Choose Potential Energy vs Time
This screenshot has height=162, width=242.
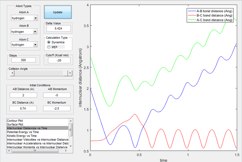point(37,132)
